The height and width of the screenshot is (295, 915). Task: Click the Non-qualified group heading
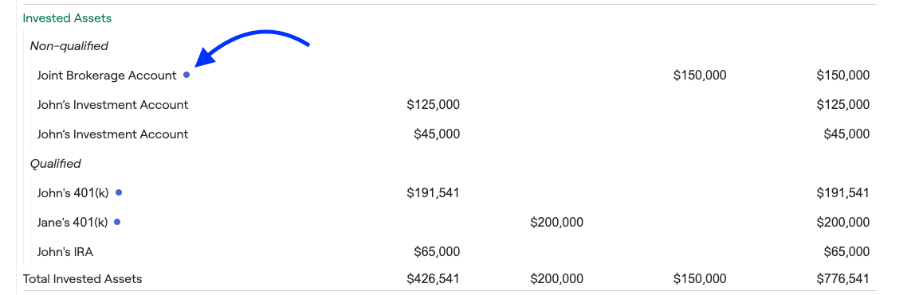pos(69,46)
